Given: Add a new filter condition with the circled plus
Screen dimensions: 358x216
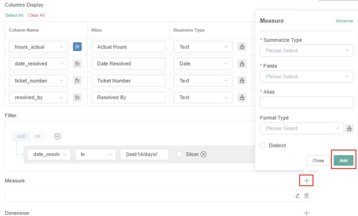Looking at the screenshot, I should click(57, 136).
